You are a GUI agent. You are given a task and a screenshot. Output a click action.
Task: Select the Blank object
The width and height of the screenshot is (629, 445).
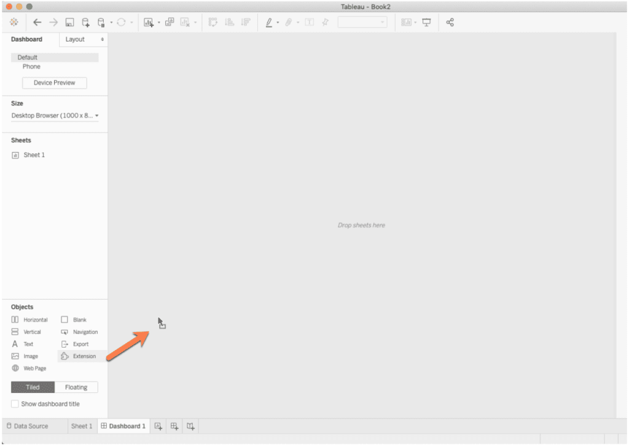[74, 320]
